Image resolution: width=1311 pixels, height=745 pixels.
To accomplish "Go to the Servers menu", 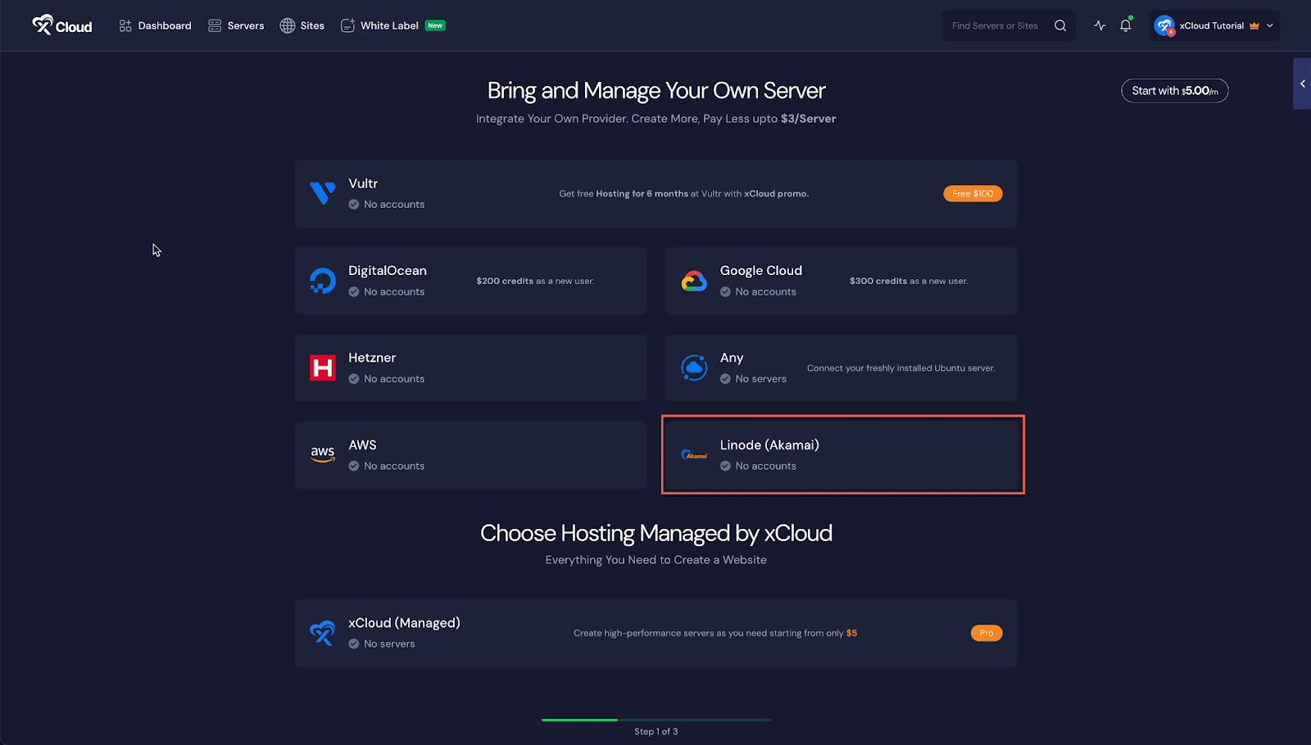I will pyautogui.click(x=236, y=25).
